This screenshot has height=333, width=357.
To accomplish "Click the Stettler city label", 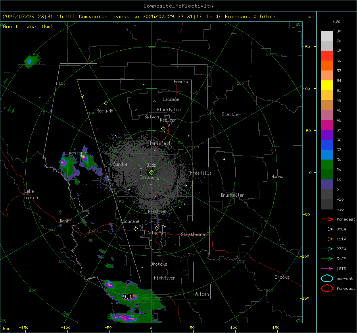I will click(231, 114).
